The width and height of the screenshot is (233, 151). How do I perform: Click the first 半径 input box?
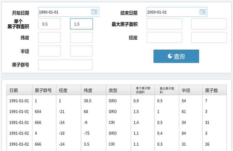[x=50, y=51]
